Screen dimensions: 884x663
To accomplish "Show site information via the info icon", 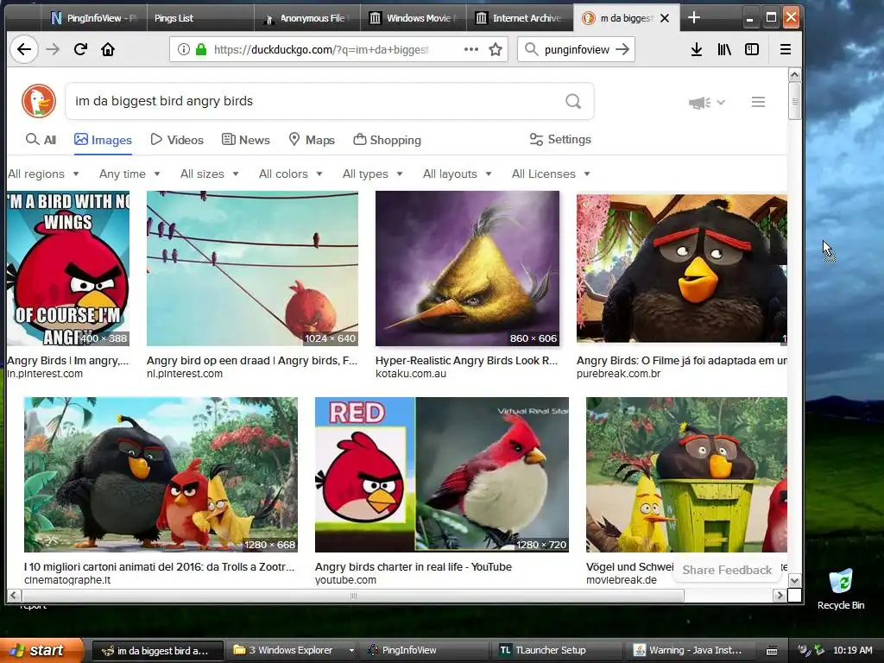I will click(183, 49).
